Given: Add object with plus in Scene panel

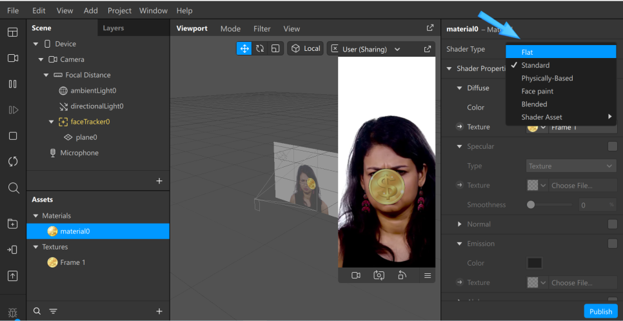Looking at the screenshot, I should click(x=159, y=180).
